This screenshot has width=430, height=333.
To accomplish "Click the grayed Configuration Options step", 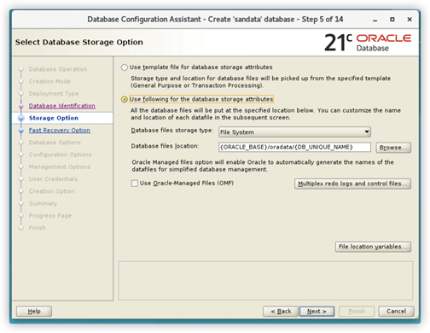I will (x=61, y=155).
